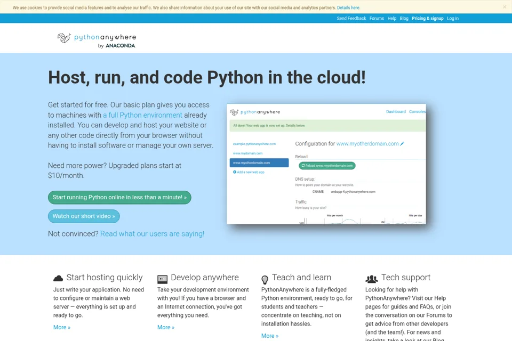Click the cloud icon beside Start hosting quickly
512x341 pixels.
pos(58,278)
